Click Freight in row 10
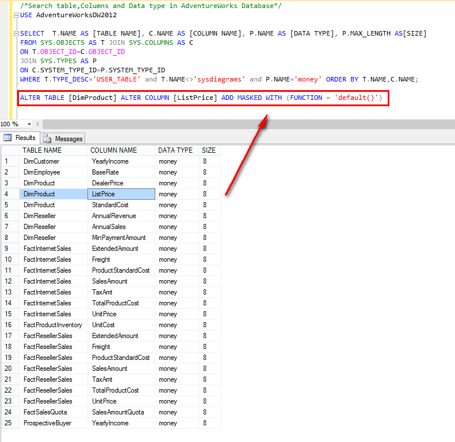The height and width of the screenshot is (442, 455). [121, 259]
